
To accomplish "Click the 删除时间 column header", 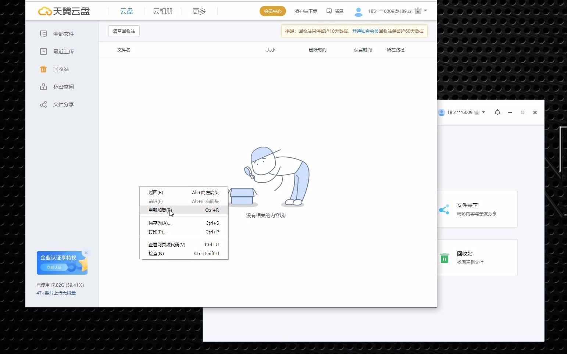I will [x=318, y=50].
